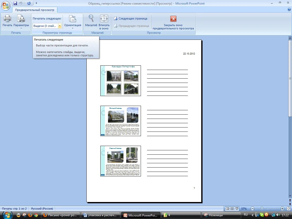Click the Undo arrow in Quick Access toolbar
Viewport: 292px width, 219px height.
21,3
